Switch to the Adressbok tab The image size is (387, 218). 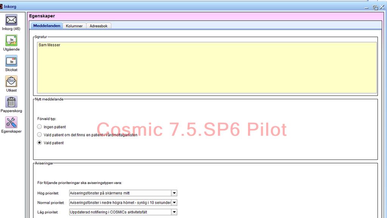(99, 26)
